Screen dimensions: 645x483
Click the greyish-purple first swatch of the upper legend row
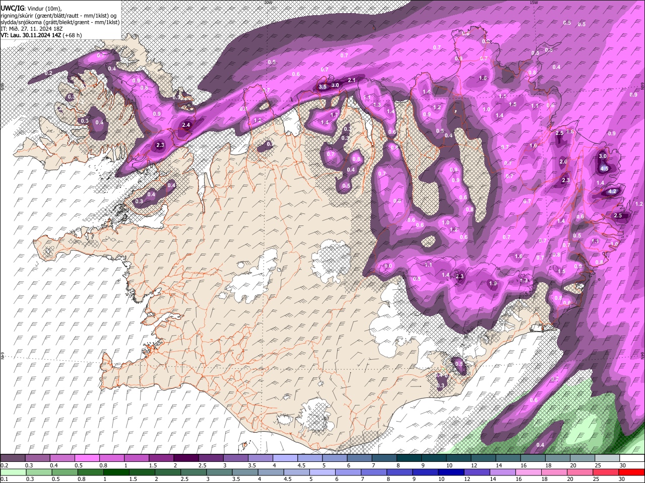[x=13, y=458]
